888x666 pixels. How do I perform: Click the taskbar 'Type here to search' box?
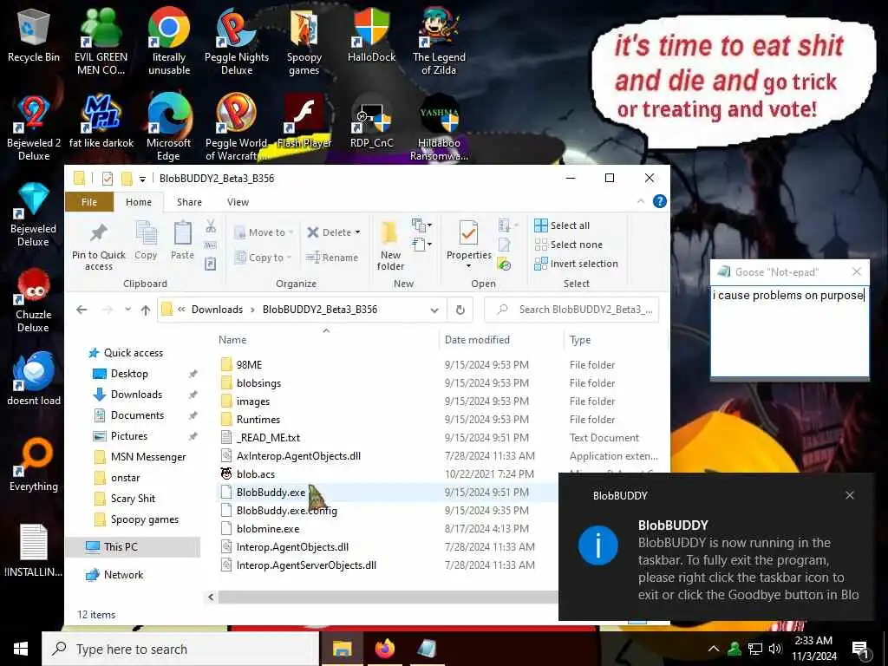click(x=180, y=649)
